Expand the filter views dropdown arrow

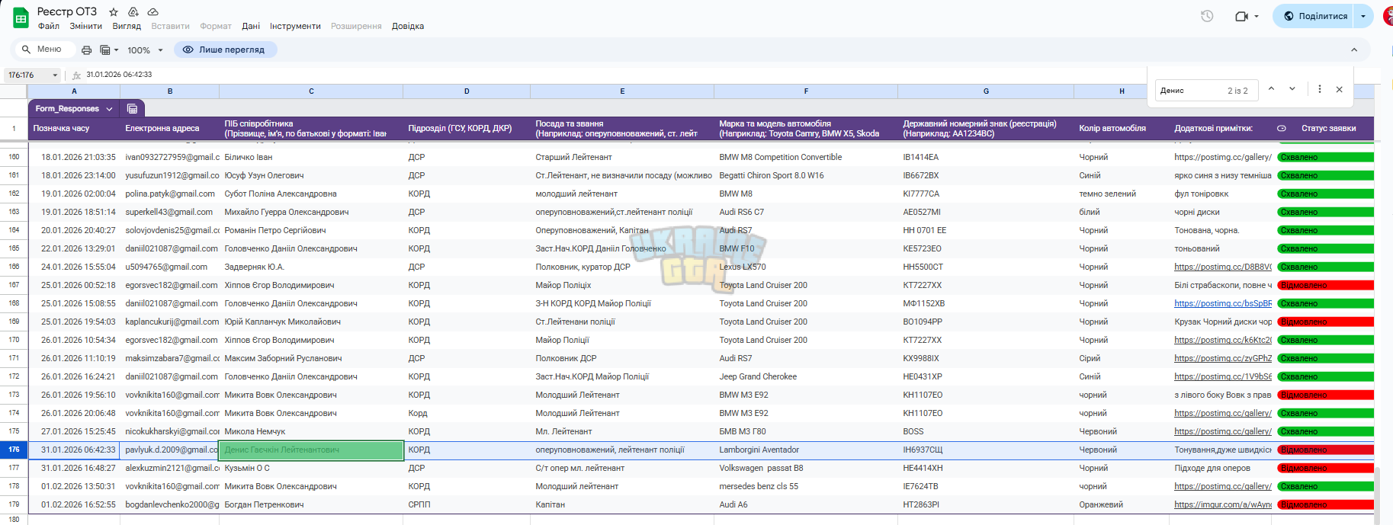point(116,50)
